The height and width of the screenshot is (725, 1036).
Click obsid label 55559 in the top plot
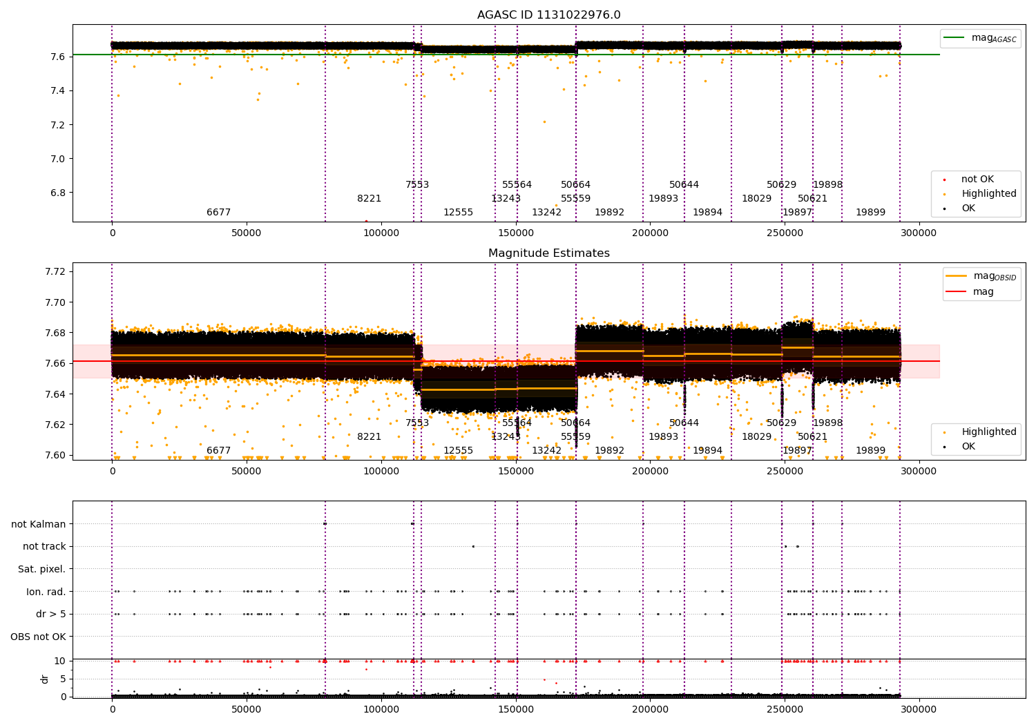(x=576, y=199)
